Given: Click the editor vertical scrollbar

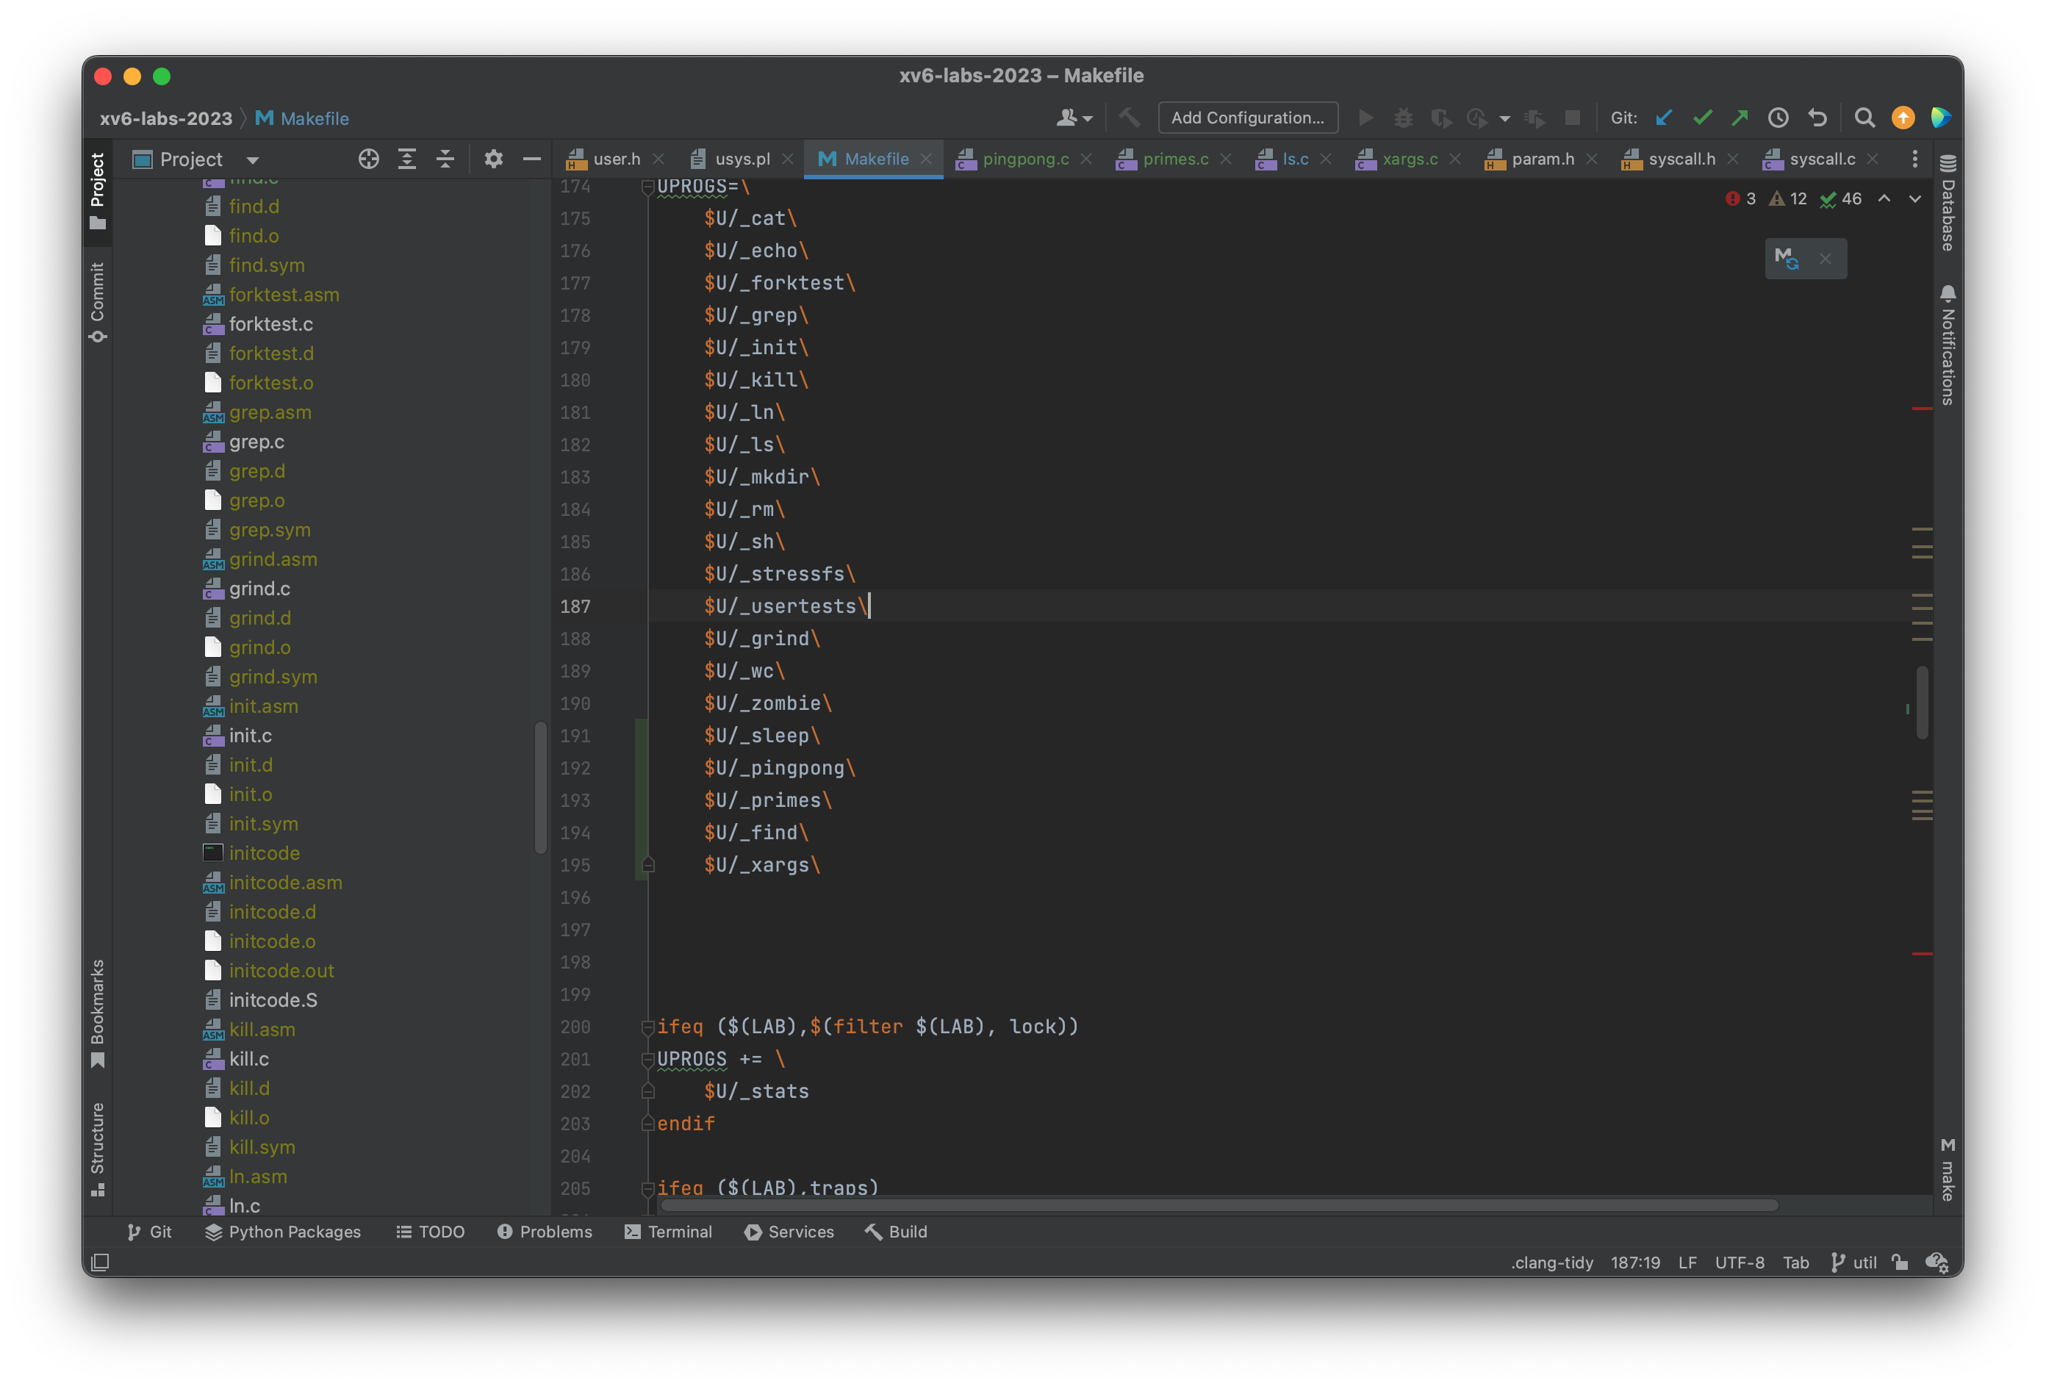Looking at the screenshot, I should 1922,700.
